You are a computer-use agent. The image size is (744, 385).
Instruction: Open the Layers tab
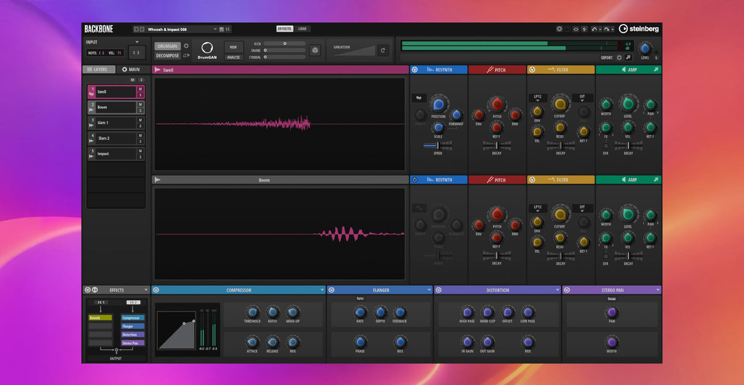tap(99, 69)
